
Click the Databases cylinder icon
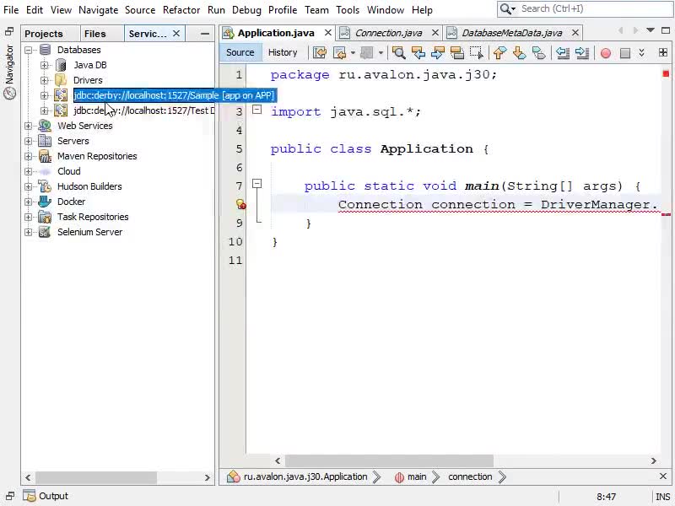[46, 50]
